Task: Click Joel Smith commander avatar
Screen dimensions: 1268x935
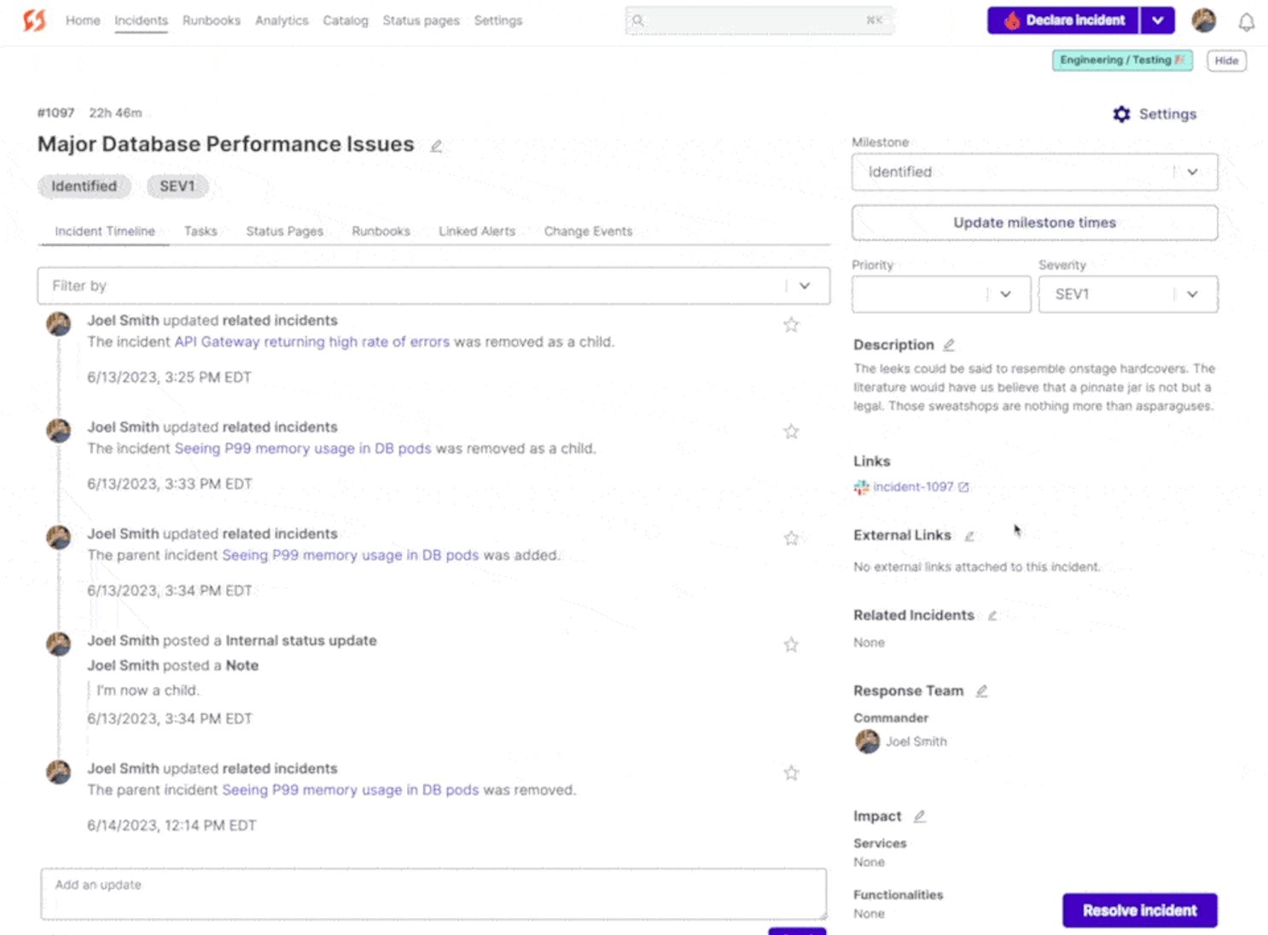Action: click(867, 741)
